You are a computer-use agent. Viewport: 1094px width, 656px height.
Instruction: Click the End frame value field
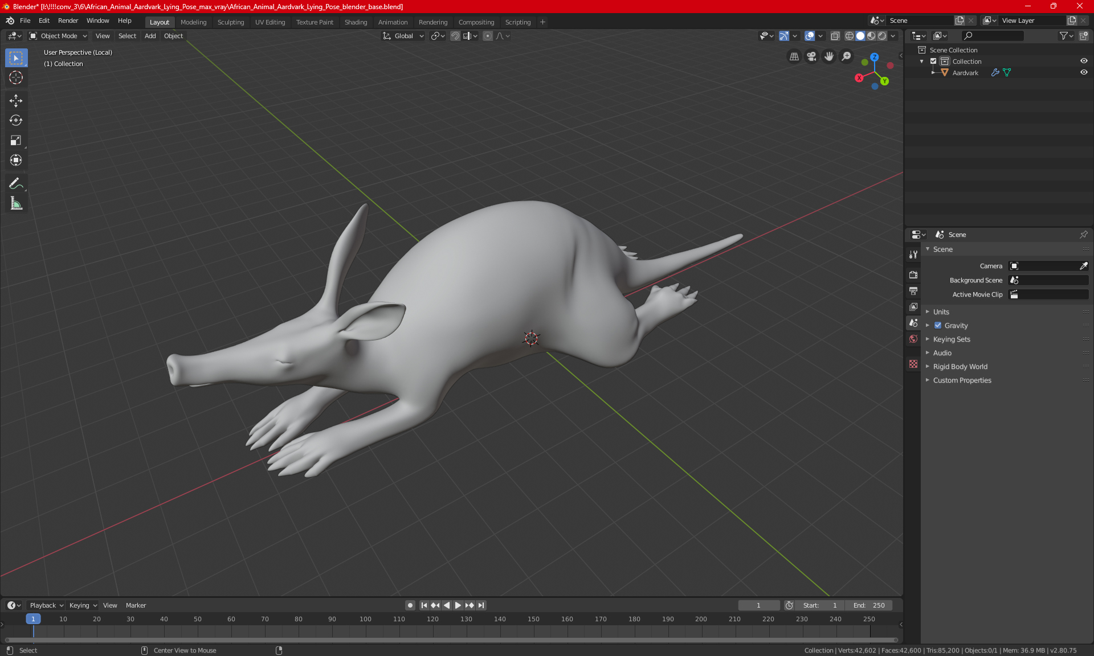[869, 605]
